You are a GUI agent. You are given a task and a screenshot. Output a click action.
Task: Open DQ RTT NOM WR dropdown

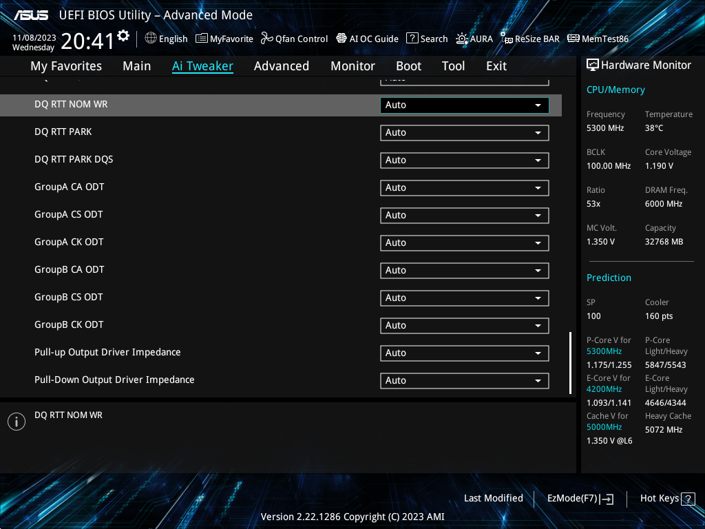[x=465, y=105]
